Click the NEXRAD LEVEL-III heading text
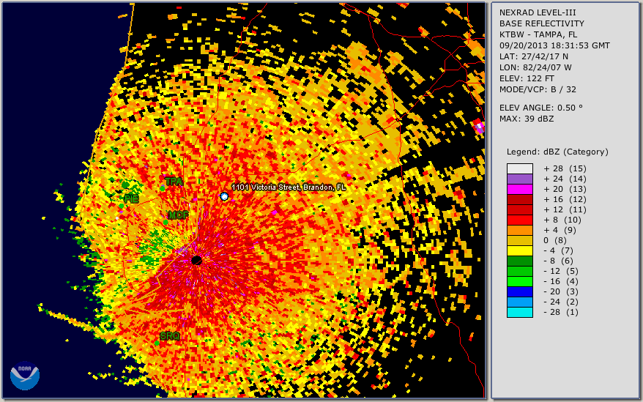The height and width of the screenshot is (402, 643). click(x=538, y=12)
